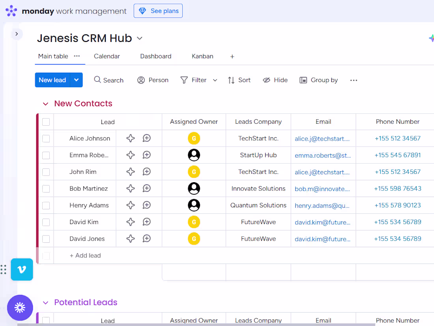This screenshot has width=434, height=326.
Task: Check the checkbox for Bob Martinez's row
Action: (x=46, y=188)
